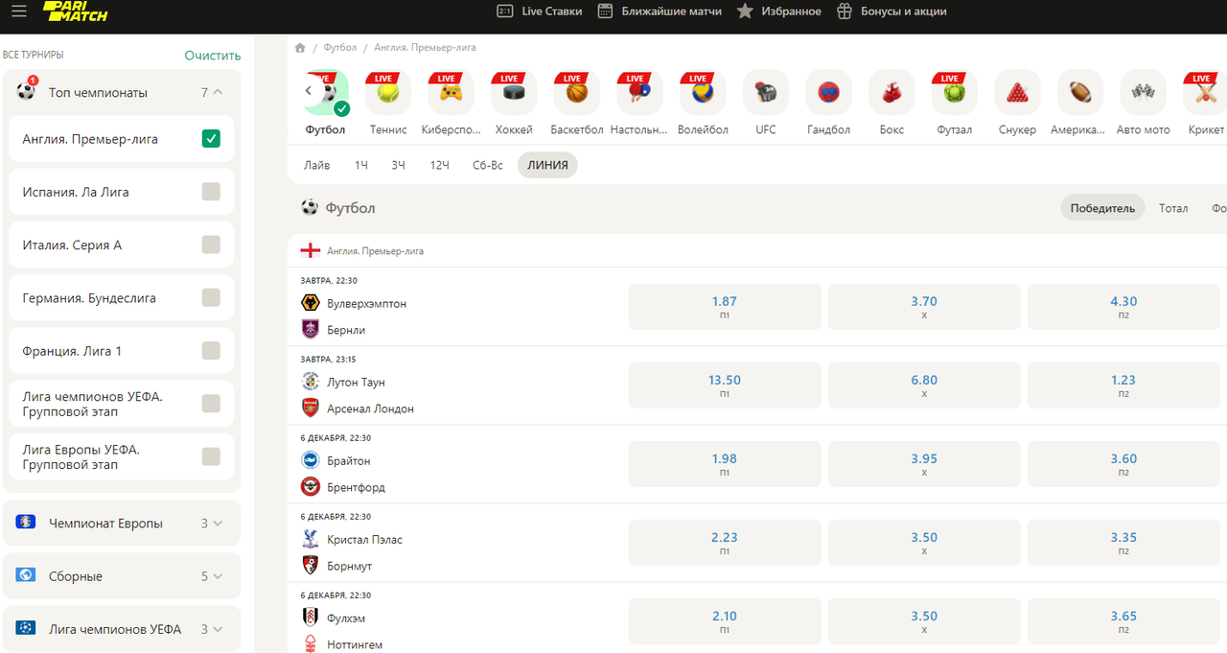Switch to 12Ч time filter
The height and width of the screenshot is (653, 1227).
[x=439, y=165]
